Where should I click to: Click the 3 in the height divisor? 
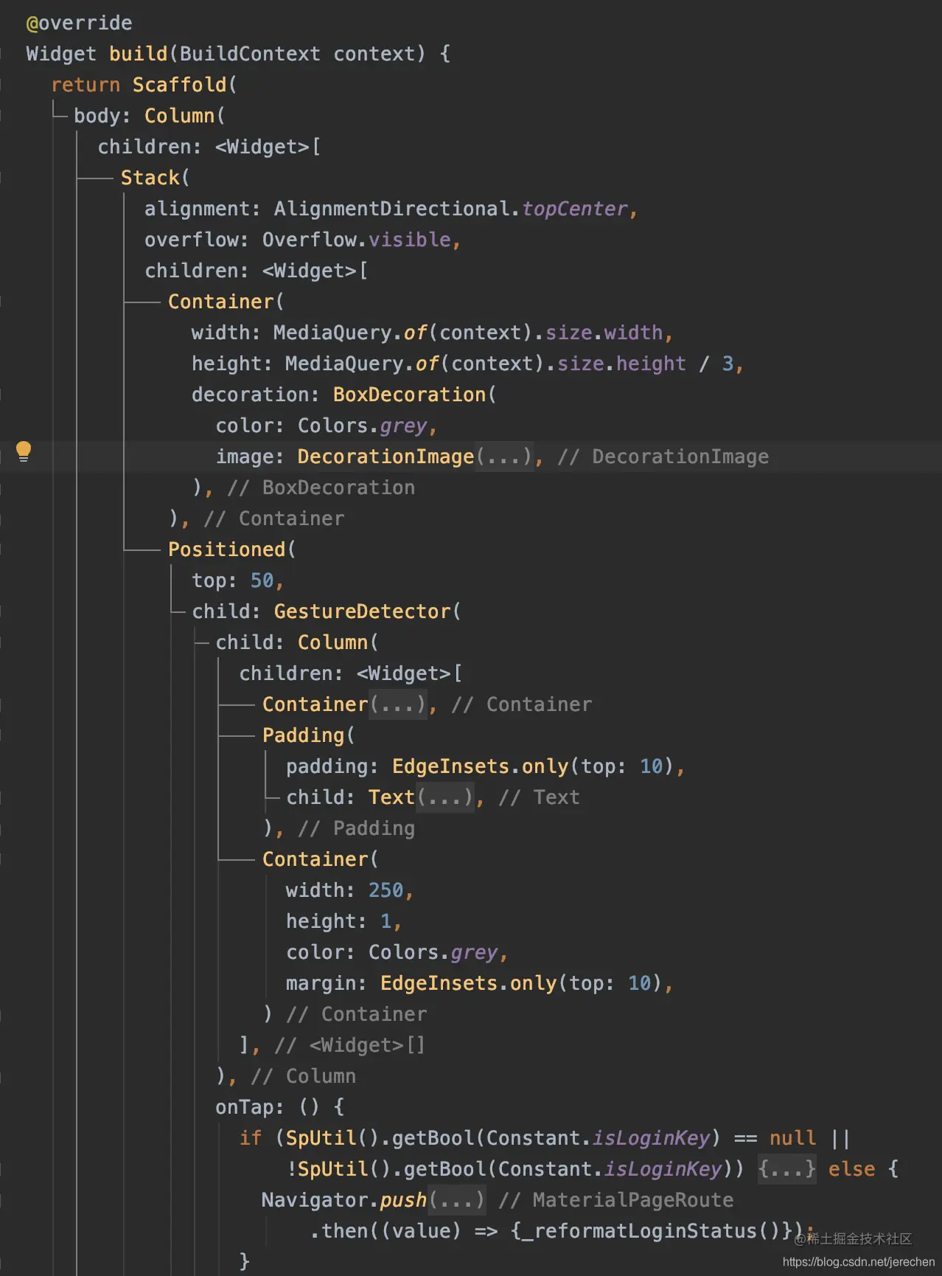click(728, 364)
